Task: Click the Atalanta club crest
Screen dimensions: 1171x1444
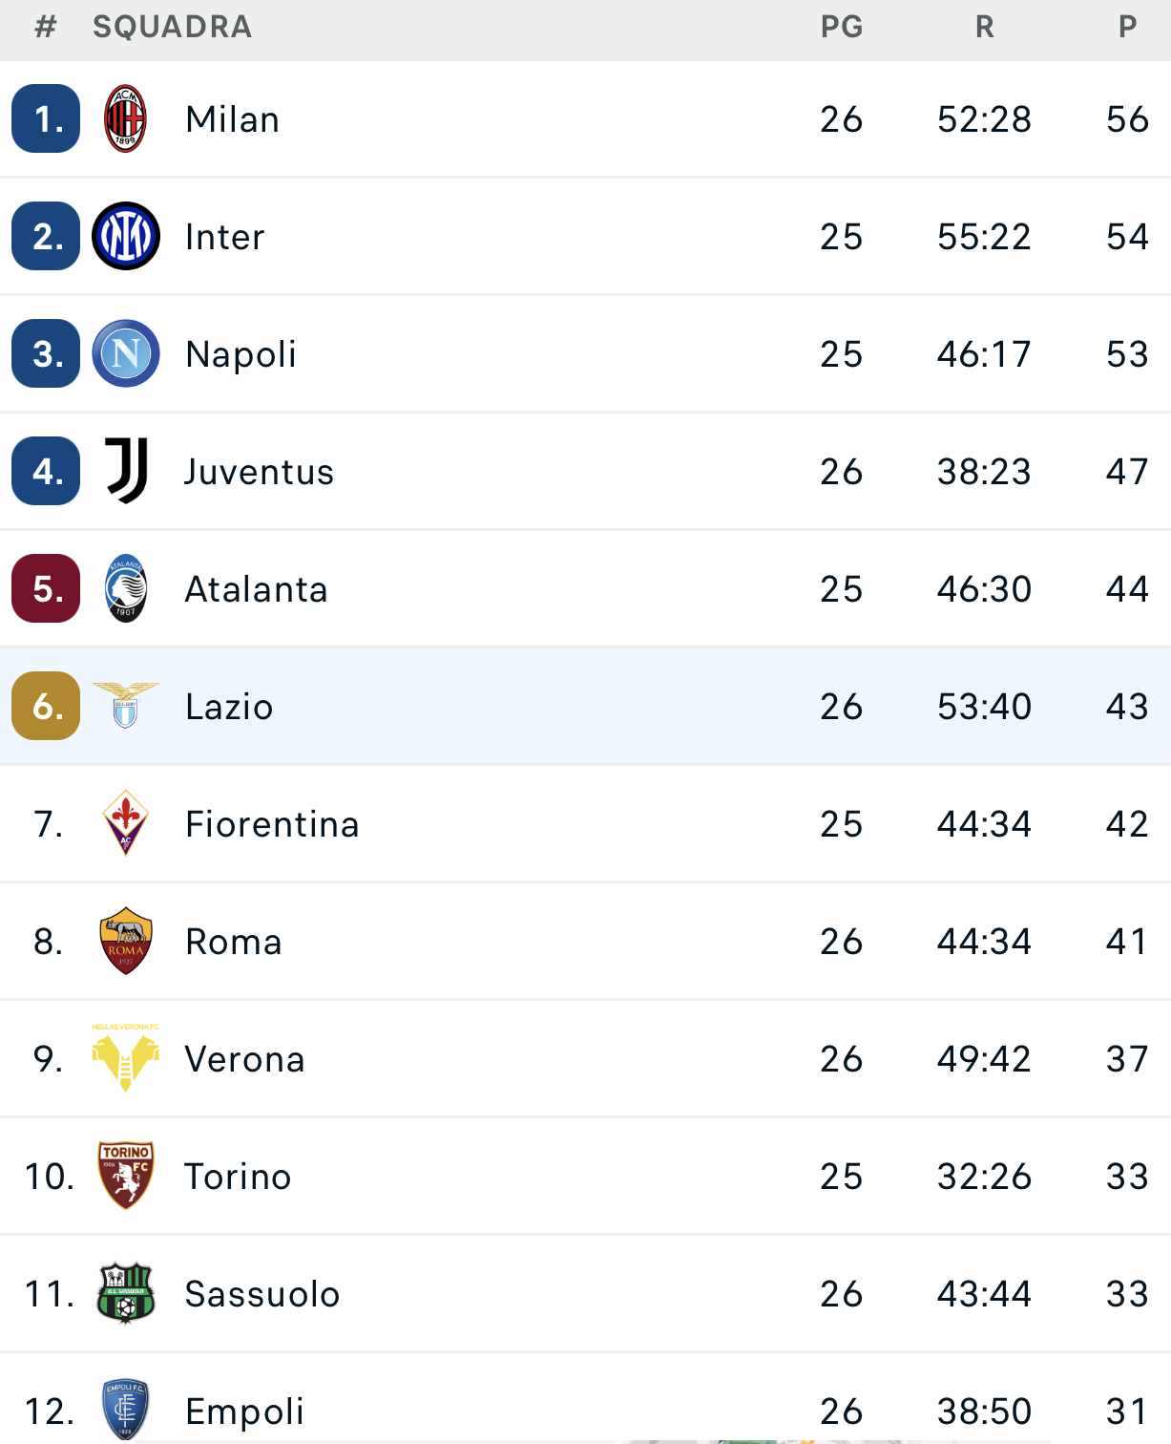Action: [x=125, y=588]
